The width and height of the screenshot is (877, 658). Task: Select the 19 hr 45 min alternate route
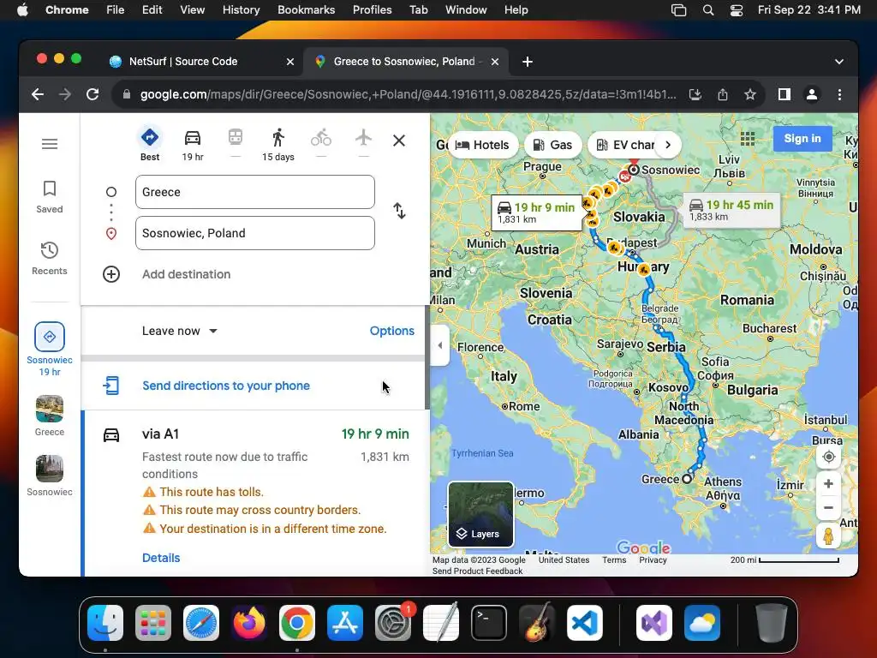pos(731,210)
